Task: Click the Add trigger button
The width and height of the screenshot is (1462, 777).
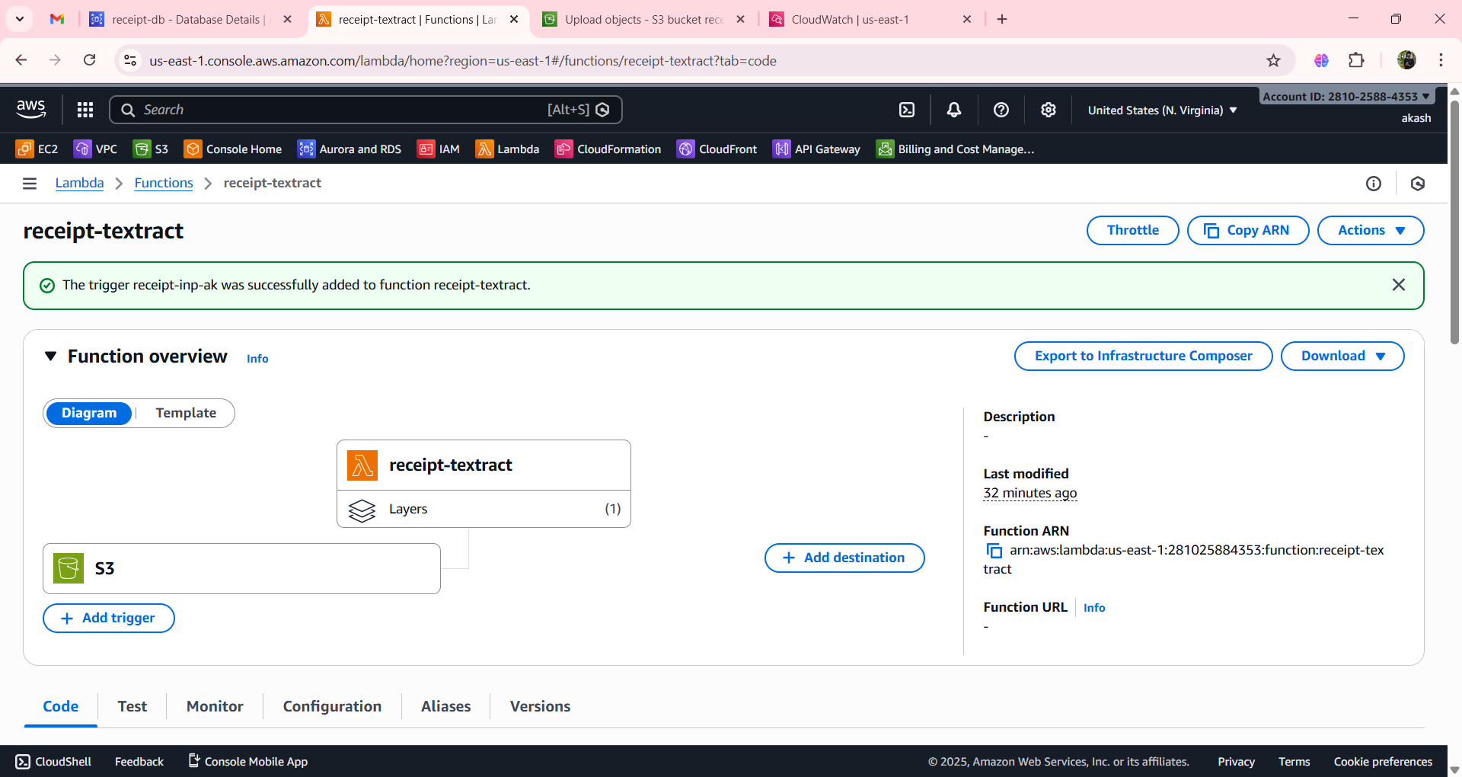Action: pyautogui.click(x=108, y=618)
